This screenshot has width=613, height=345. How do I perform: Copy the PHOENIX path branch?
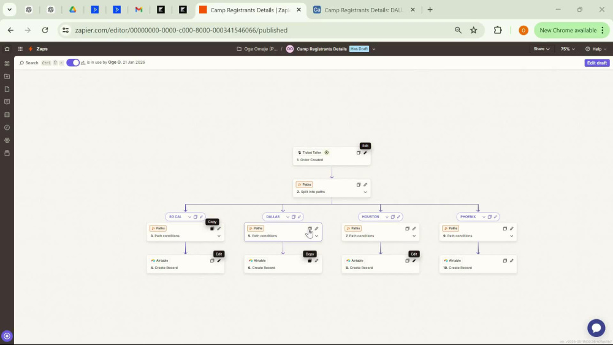click(x=489, y=217)
